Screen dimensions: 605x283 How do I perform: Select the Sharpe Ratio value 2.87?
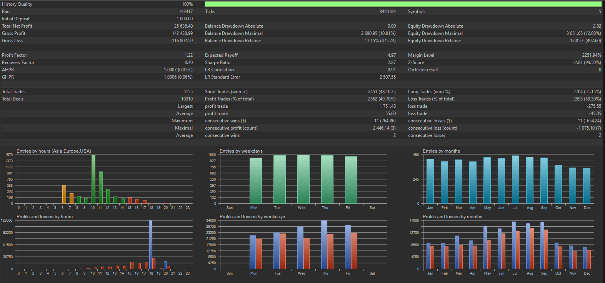point(391,63)
